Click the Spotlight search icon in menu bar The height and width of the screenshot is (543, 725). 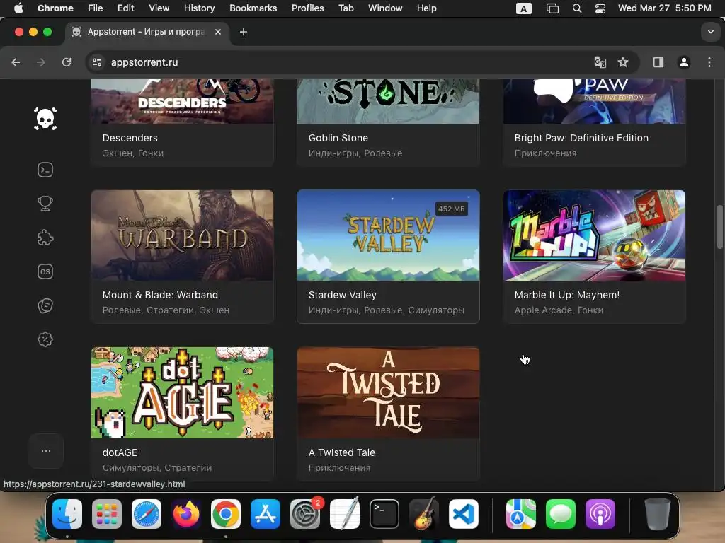coord(576,8)
